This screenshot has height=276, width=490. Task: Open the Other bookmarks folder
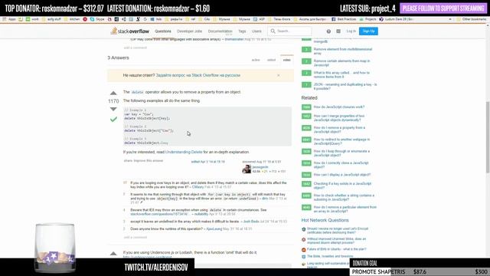click(472, 19)
